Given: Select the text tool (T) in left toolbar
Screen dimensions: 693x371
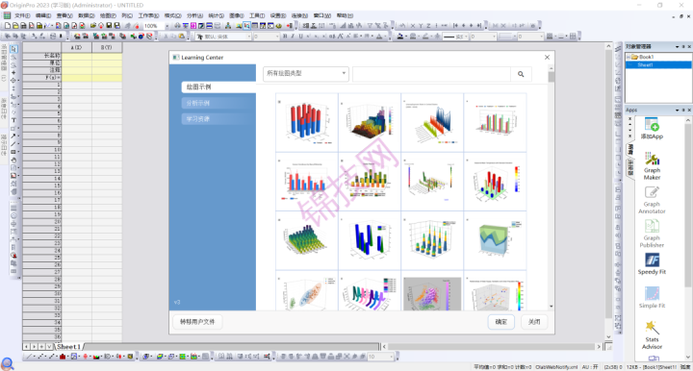Looking at the screenshot, I should (13, 120).
